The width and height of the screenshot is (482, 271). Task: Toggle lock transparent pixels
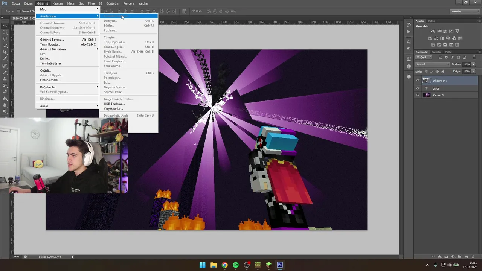[426, 72]
